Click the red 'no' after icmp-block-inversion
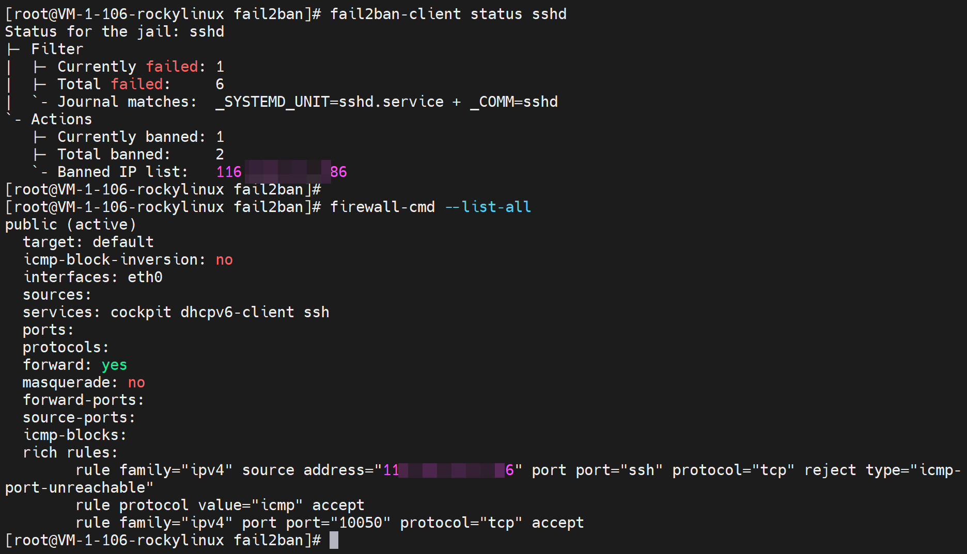 [224, 259]
